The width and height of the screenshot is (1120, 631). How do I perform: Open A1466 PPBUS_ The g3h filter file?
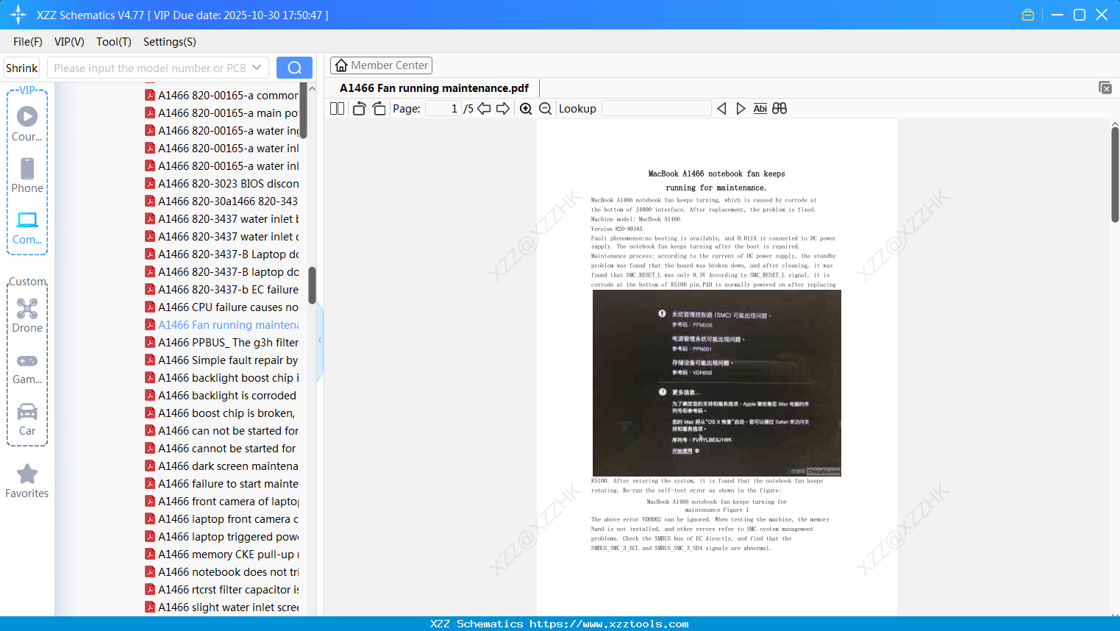pos(221,343)
